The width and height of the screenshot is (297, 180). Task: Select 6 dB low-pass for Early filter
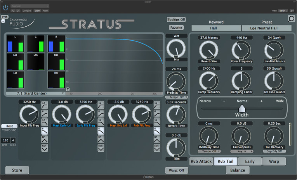tap(101, 131)
